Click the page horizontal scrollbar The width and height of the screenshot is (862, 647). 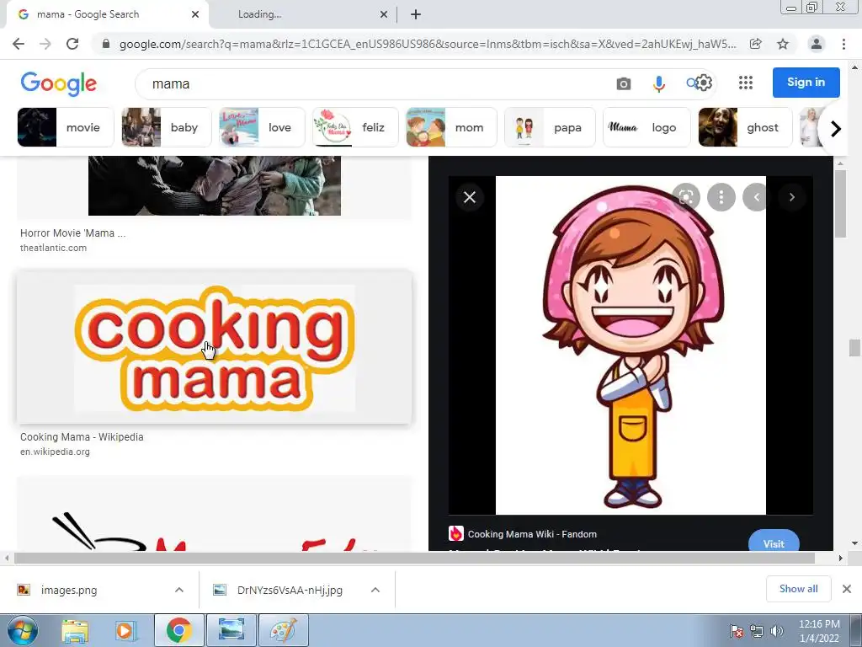[x=414, y=558]
